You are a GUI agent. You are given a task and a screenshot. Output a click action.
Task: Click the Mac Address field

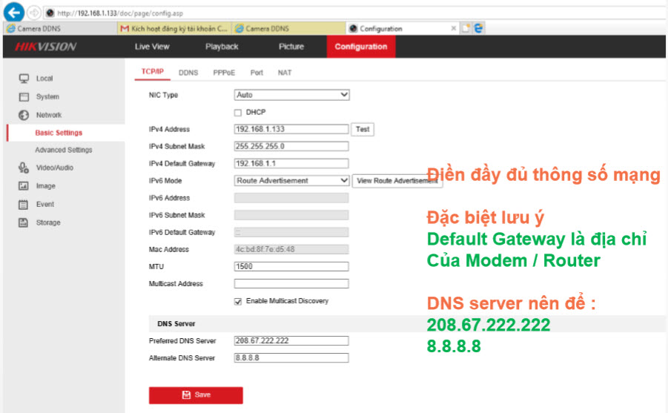coord(291,249)
